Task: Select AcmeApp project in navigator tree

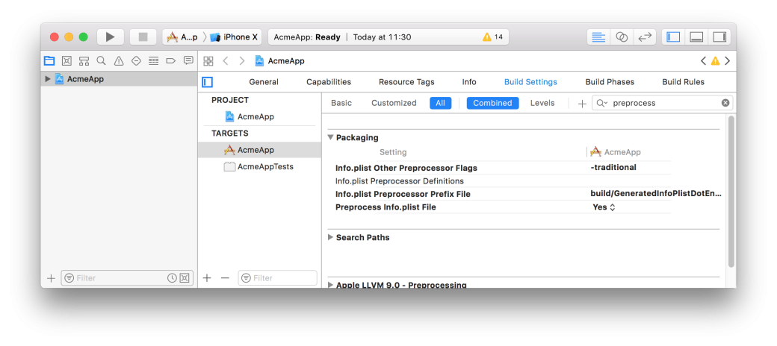Action: click(119, 78)
